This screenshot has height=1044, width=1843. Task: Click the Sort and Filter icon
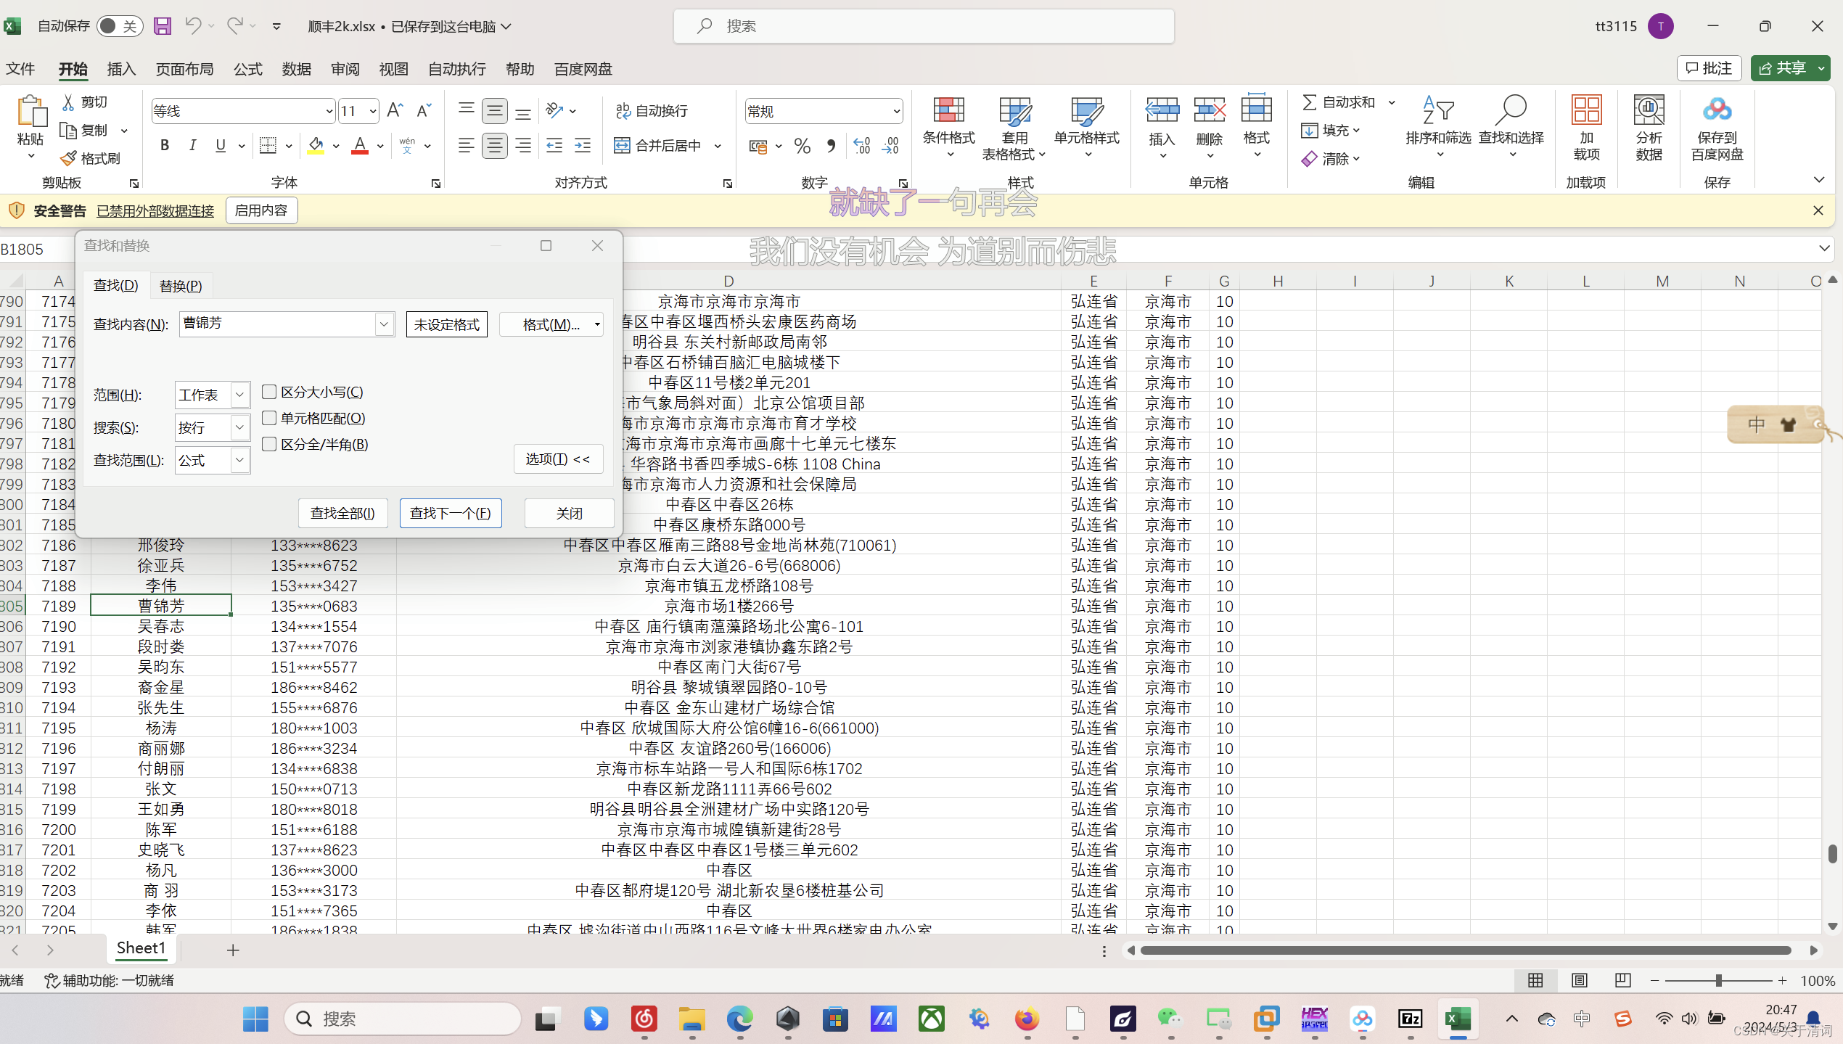pos(1437,111)
